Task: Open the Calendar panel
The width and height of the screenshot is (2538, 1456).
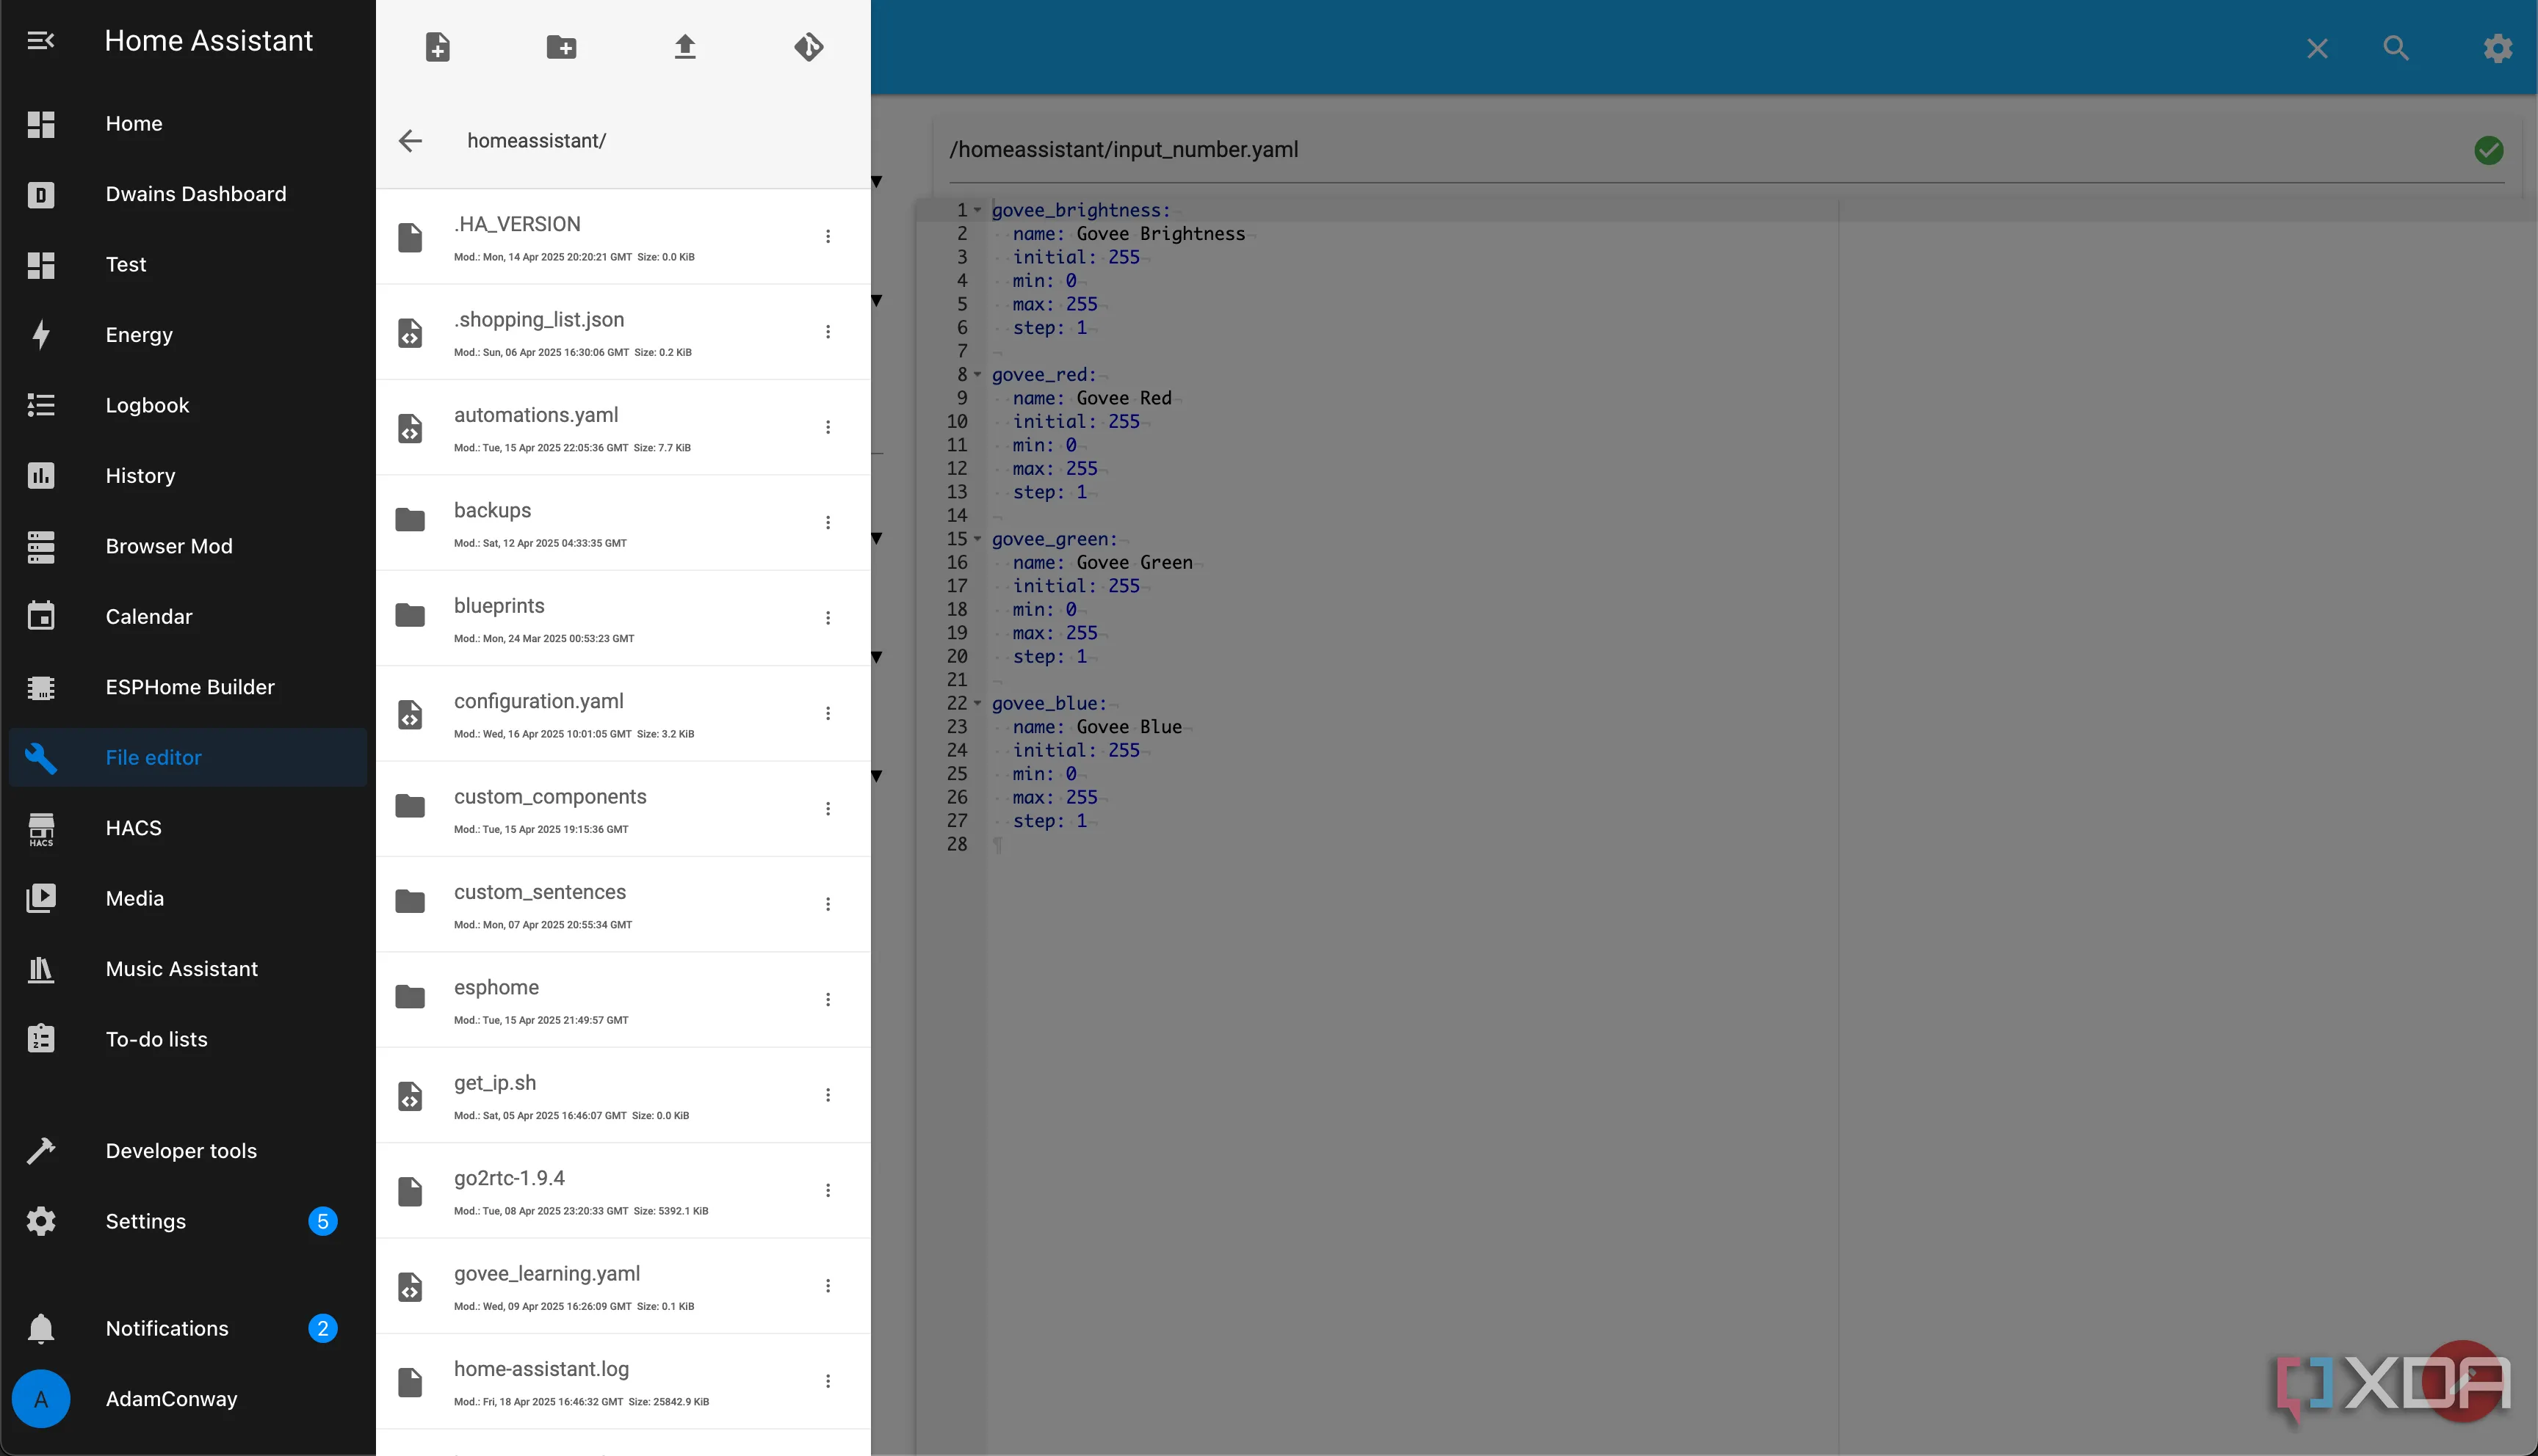Action: pyautogui.click(x=188, y=617)
